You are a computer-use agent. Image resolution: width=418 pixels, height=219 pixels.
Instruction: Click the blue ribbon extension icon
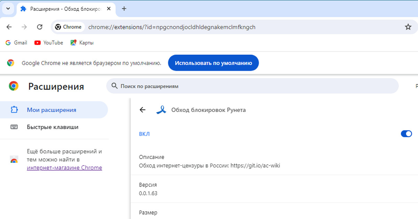tap(161, 110)
